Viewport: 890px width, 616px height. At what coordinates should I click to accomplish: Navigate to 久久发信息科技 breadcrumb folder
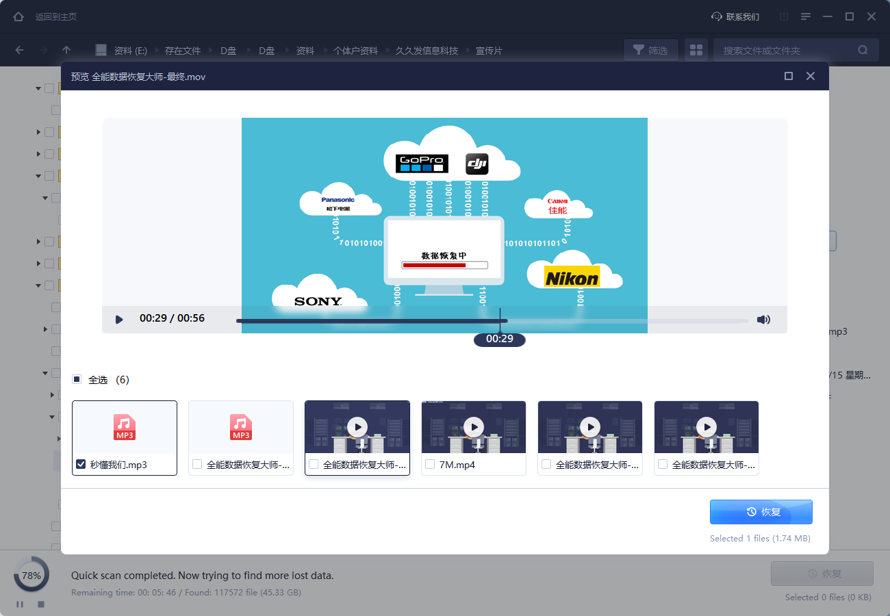427,51
